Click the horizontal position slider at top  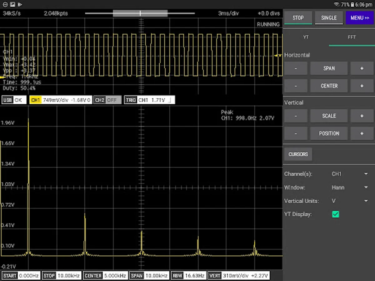coord(140,13)
